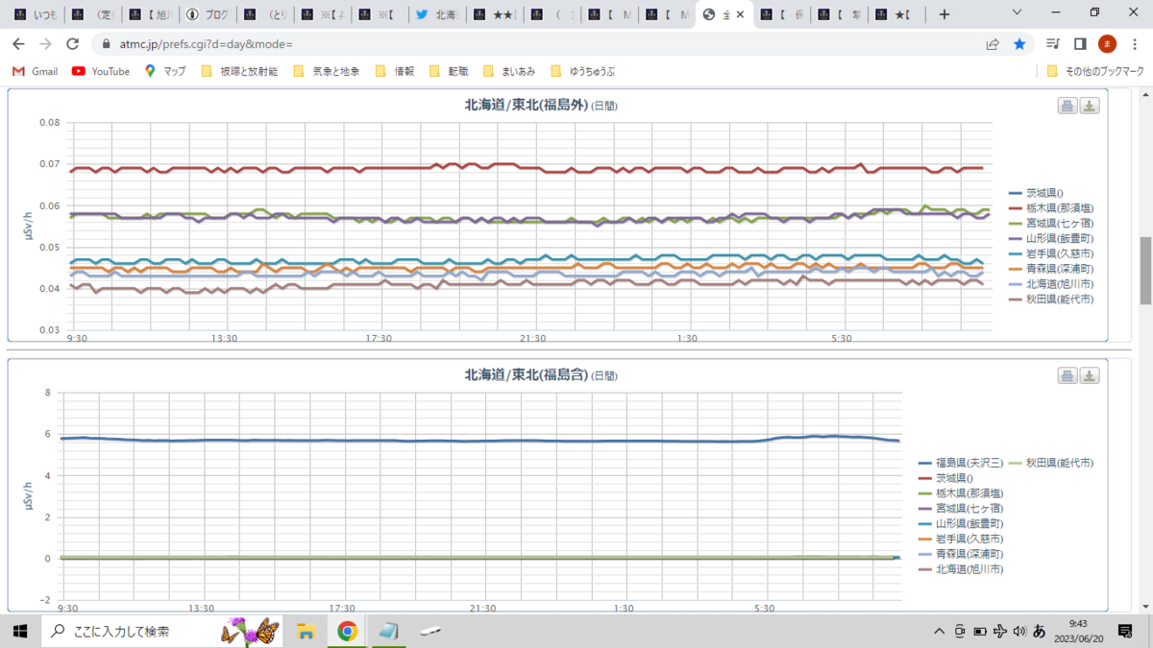Screen dimensions: 1153x648
Task: Switch to the ブログ browser tab
Action: point(208,14)
